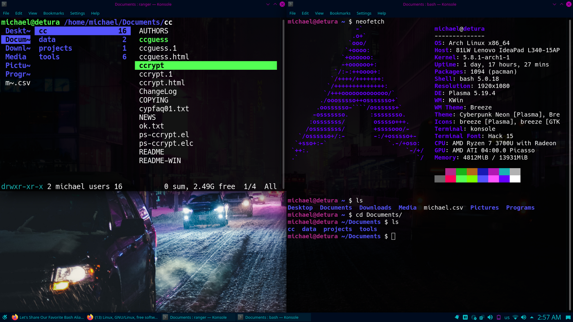Screen dimensions: 573x322
Task: Click the show desktop icon
Action: tap(568, 317)
